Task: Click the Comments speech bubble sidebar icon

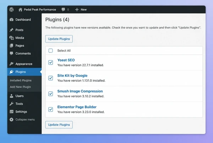Action: tap(12, 53)
